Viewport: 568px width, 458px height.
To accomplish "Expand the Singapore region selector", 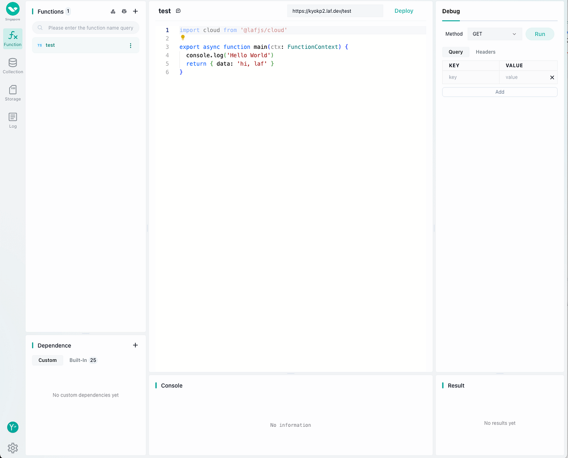I will [12, 10].
